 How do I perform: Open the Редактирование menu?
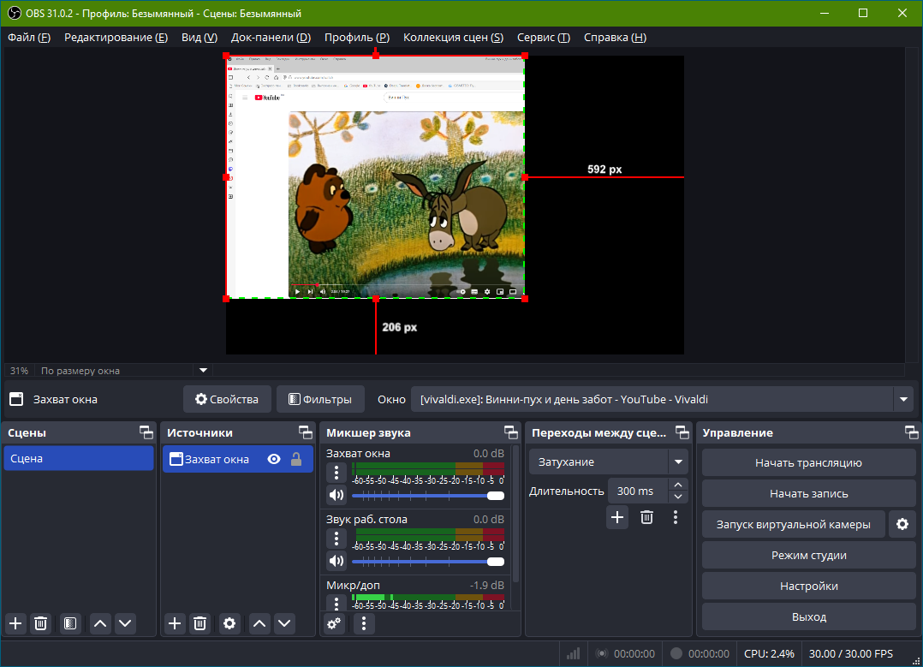(x=116, y=38)
